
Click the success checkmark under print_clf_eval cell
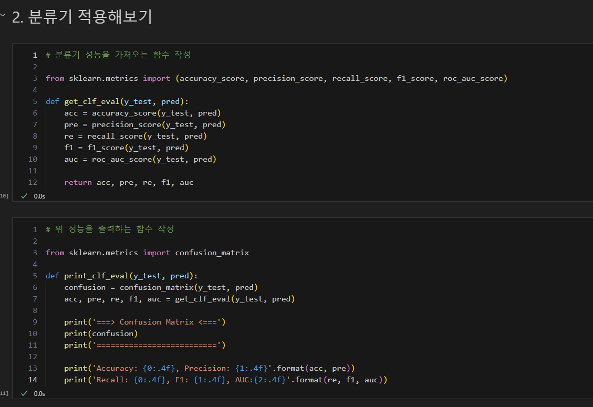(24, 393)
